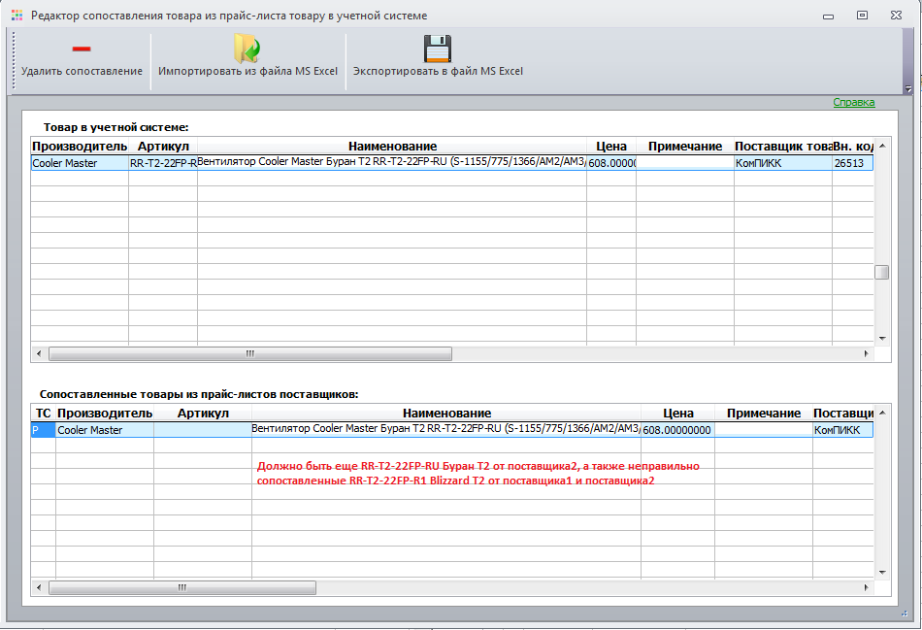Screen dimensions: 922x630
Task: Close the editor window
Action: pos(896,16)
